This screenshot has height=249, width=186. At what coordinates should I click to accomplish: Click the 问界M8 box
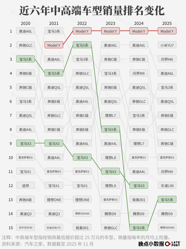pos(167,59)
